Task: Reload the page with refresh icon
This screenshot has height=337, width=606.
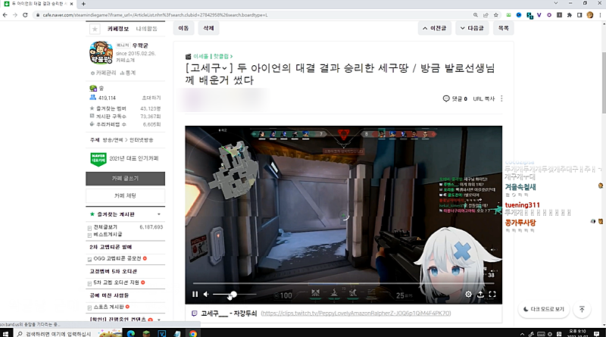Action: click(x=25, y=15)
